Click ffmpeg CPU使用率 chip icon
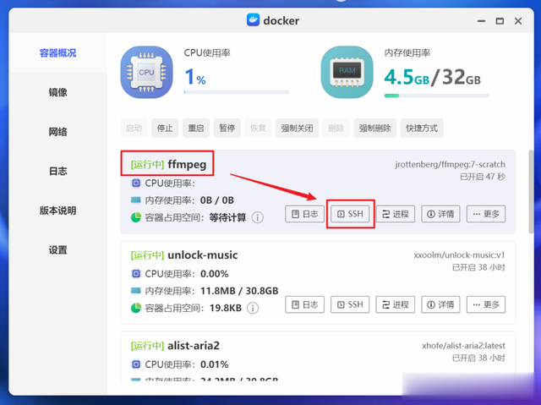 (136, 183)
